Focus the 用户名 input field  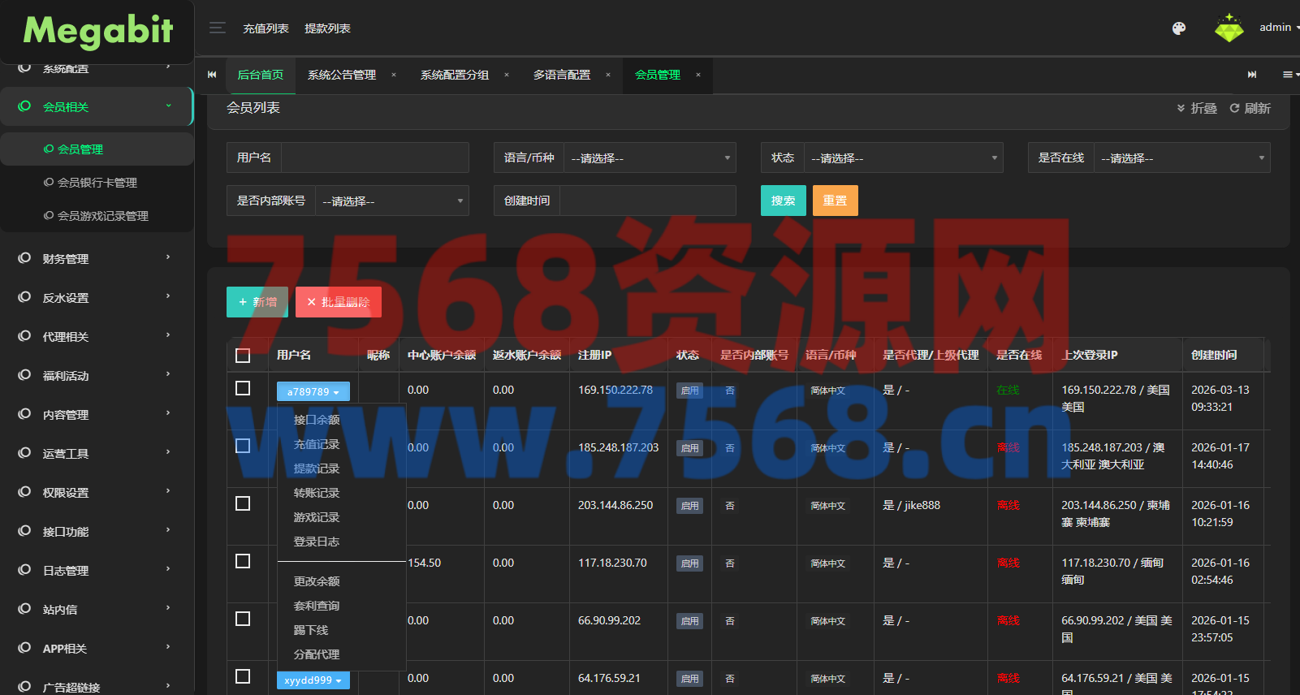click(374, 158)
